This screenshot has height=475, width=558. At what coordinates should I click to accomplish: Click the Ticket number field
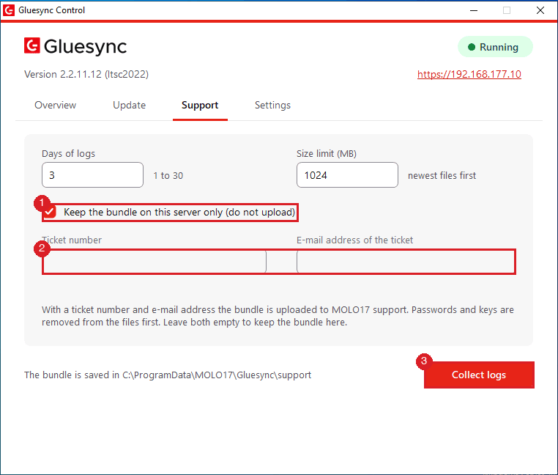point(154,262)
